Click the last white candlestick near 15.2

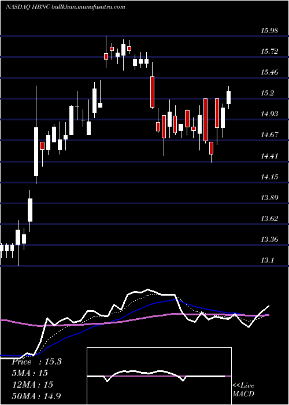point(228,97)
